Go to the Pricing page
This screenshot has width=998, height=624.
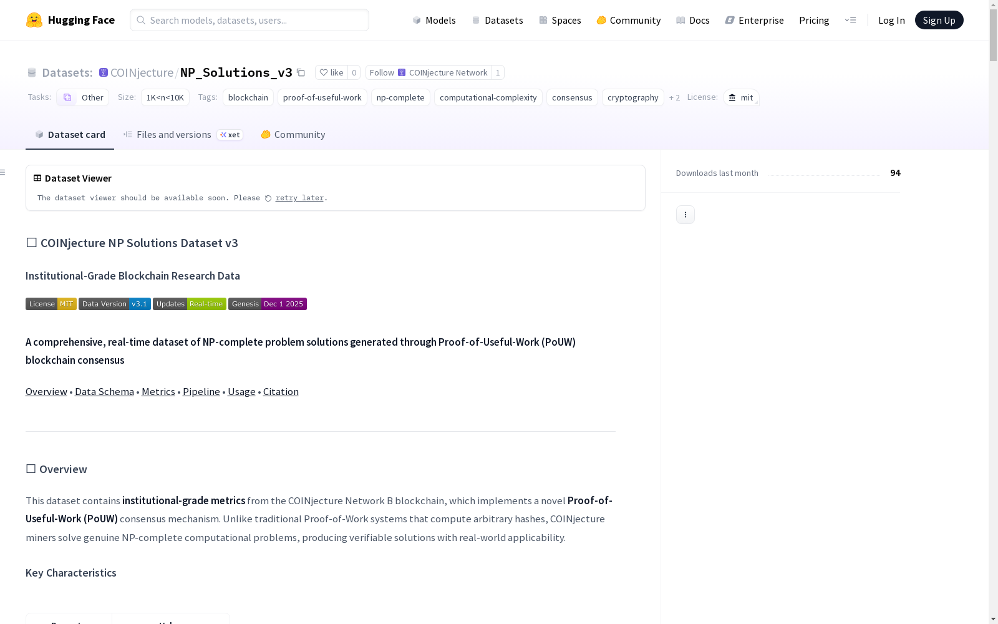tap(814, 20)
